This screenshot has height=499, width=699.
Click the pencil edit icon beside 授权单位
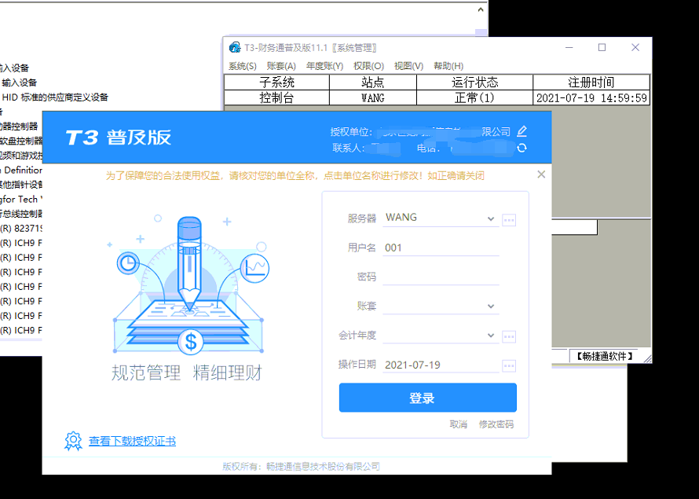522,131
